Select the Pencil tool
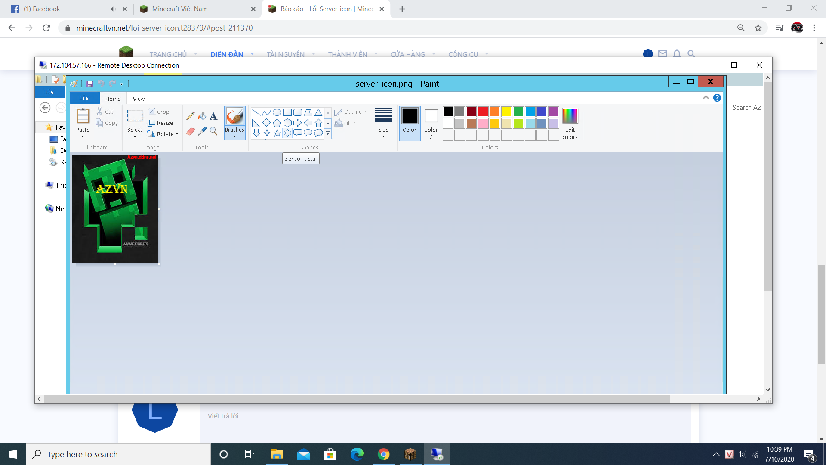 pyautogui.click(x=190, y=116)
